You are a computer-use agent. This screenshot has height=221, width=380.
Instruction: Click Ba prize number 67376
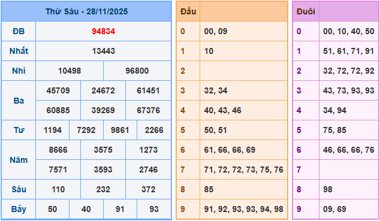pos(148,110)
